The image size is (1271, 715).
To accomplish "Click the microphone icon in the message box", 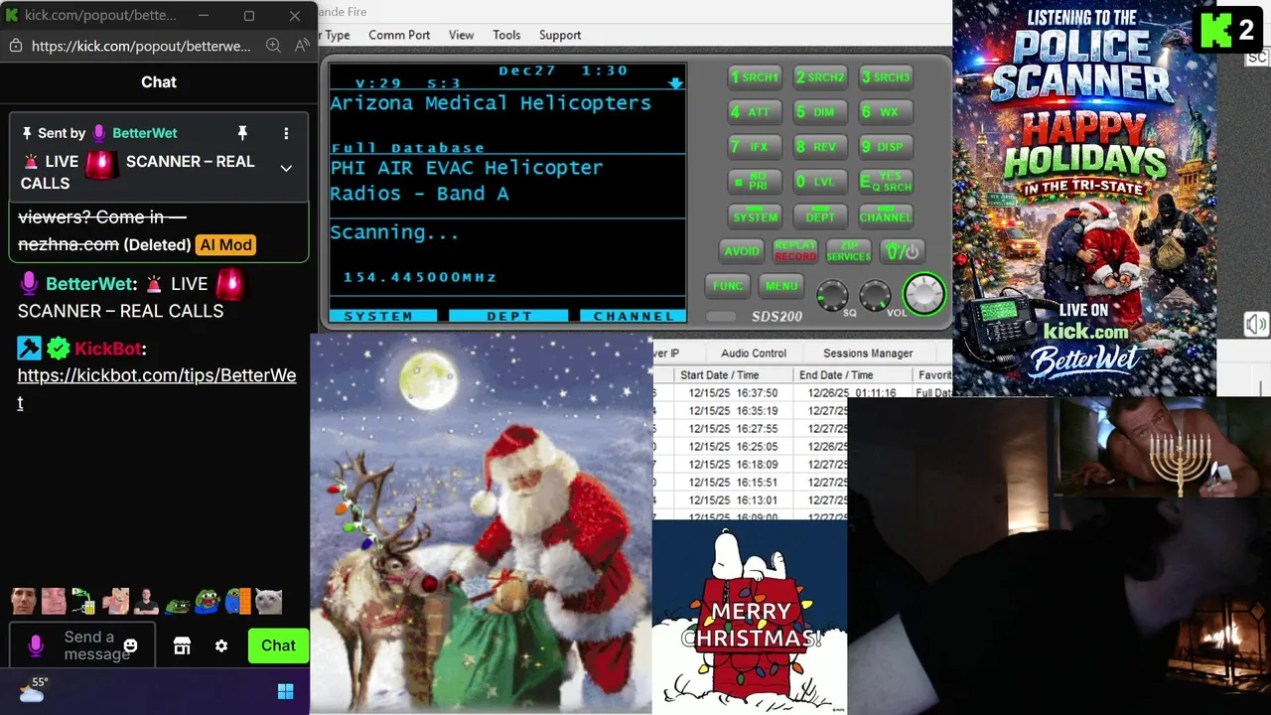I will click(36, 645).
